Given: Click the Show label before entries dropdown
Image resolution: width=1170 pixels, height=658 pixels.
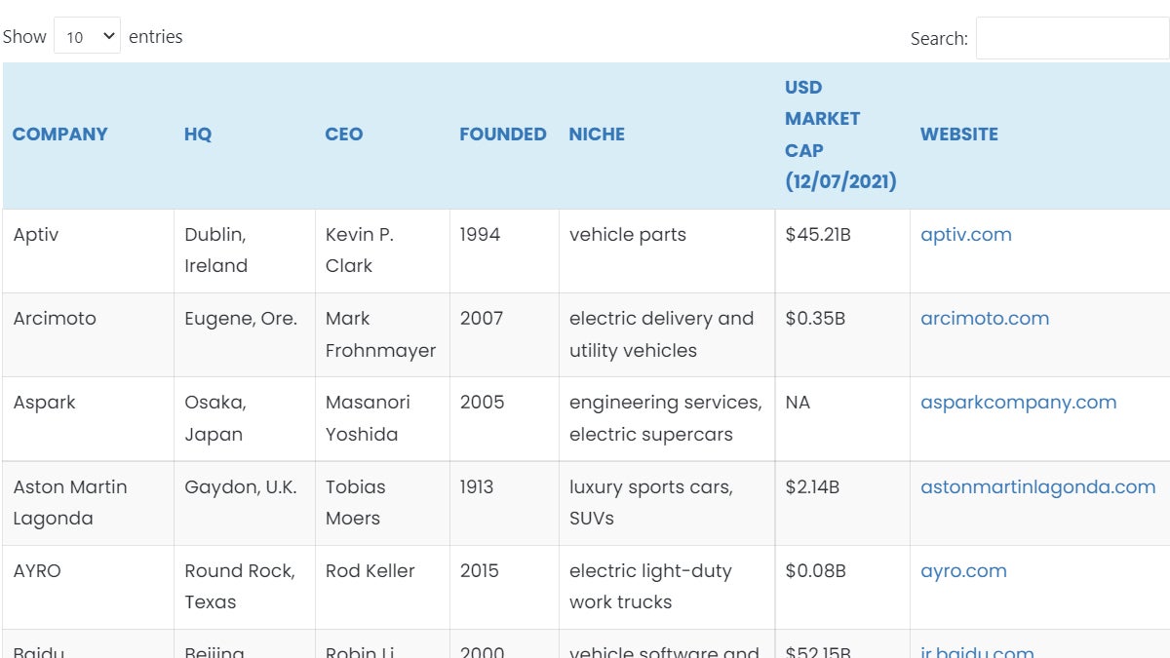Looking at the screenshot, I should pos(24,37).
